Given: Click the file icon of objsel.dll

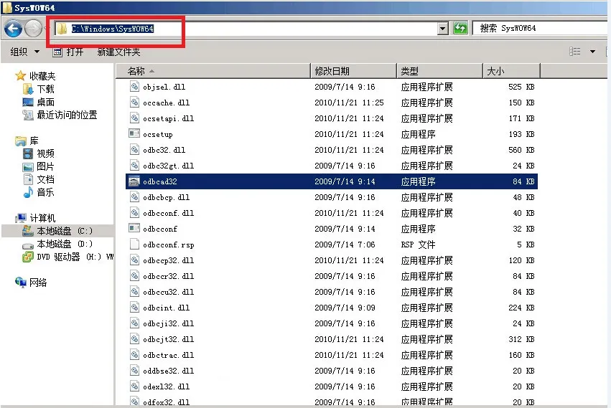Looking at the screenshot, I should [x=134, y=87].
